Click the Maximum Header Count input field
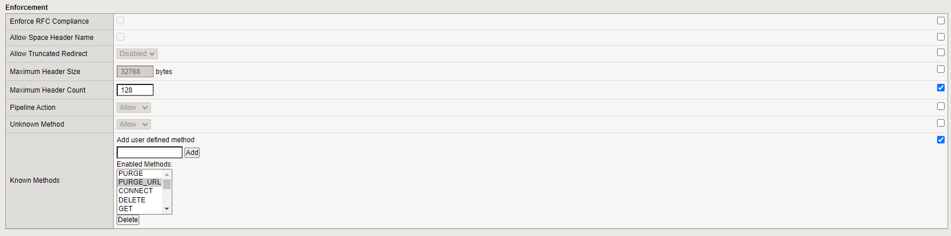The width and height of the screenshot is (951, 236). (135, 90)
